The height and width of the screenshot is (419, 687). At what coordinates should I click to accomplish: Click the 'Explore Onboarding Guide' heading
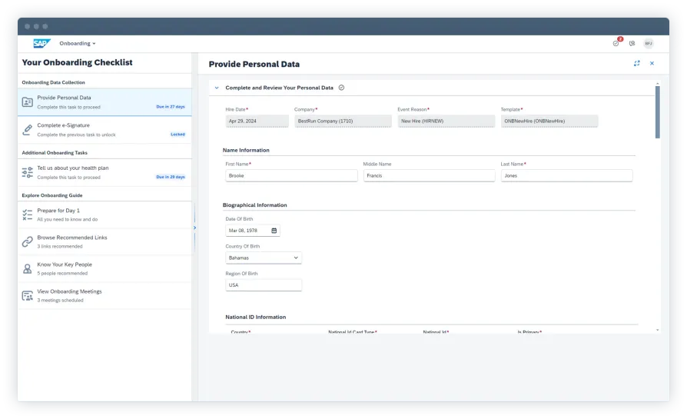tap(52, 195)
